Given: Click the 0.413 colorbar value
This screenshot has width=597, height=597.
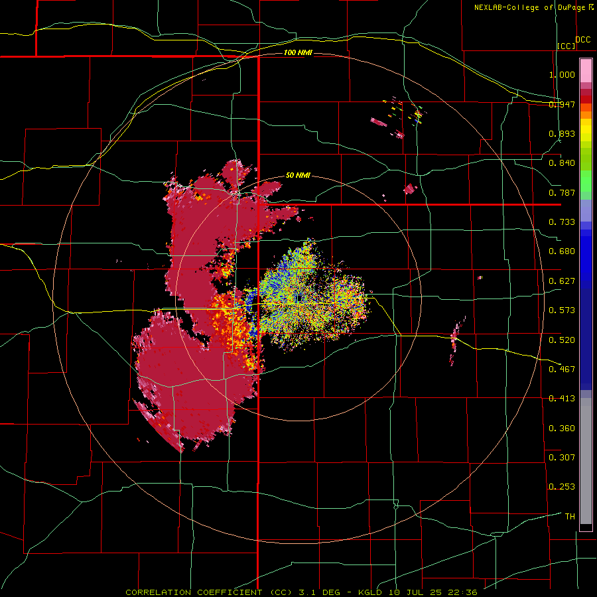Looking at the screenshot, I should [562, 399].
